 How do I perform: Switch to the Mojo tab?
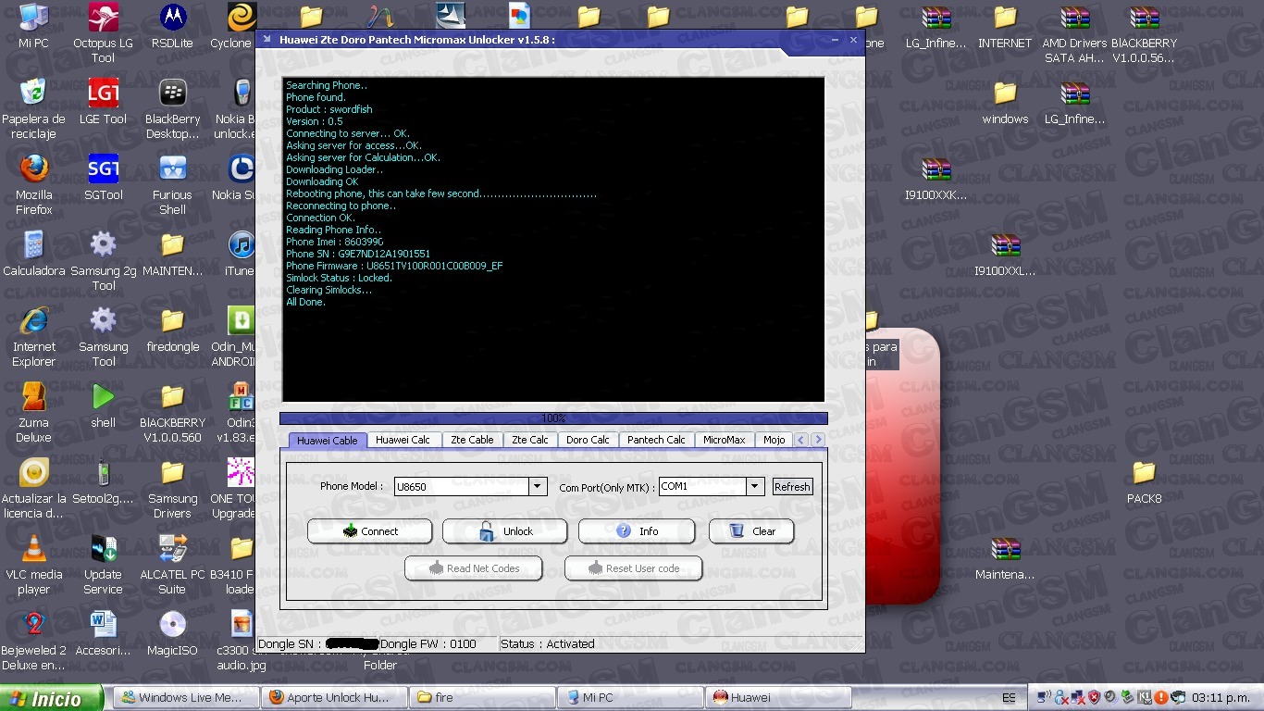click(775, 441)
